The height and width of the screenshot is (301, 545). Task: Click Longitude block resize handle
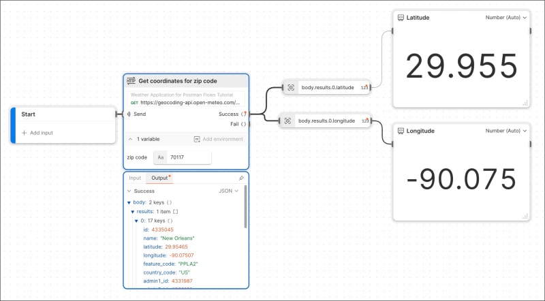(525, 217)
